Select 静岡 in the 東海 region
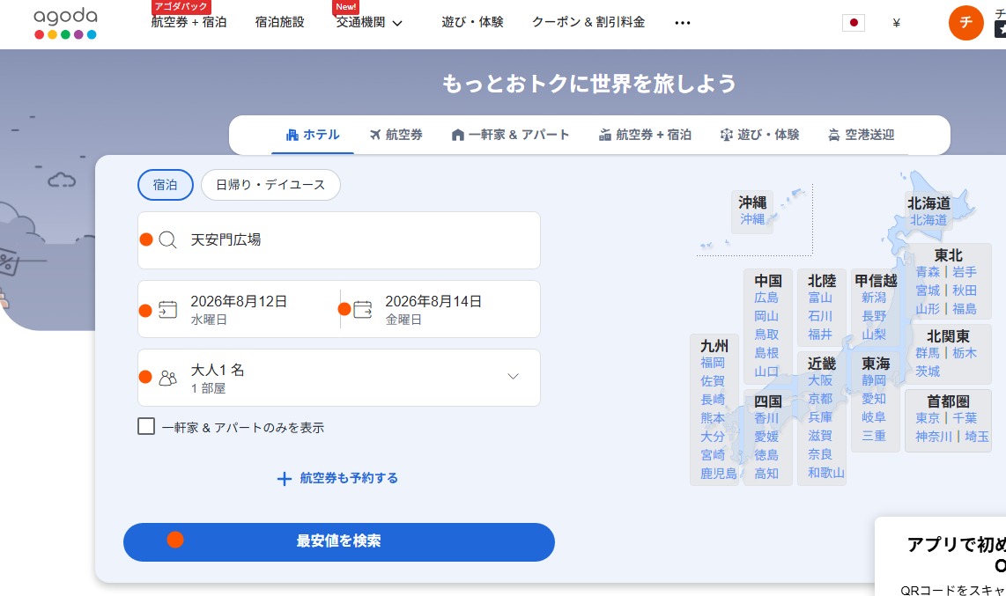Image resolution: width=1006 pixels, height=596 pixels. pos(874,380)
